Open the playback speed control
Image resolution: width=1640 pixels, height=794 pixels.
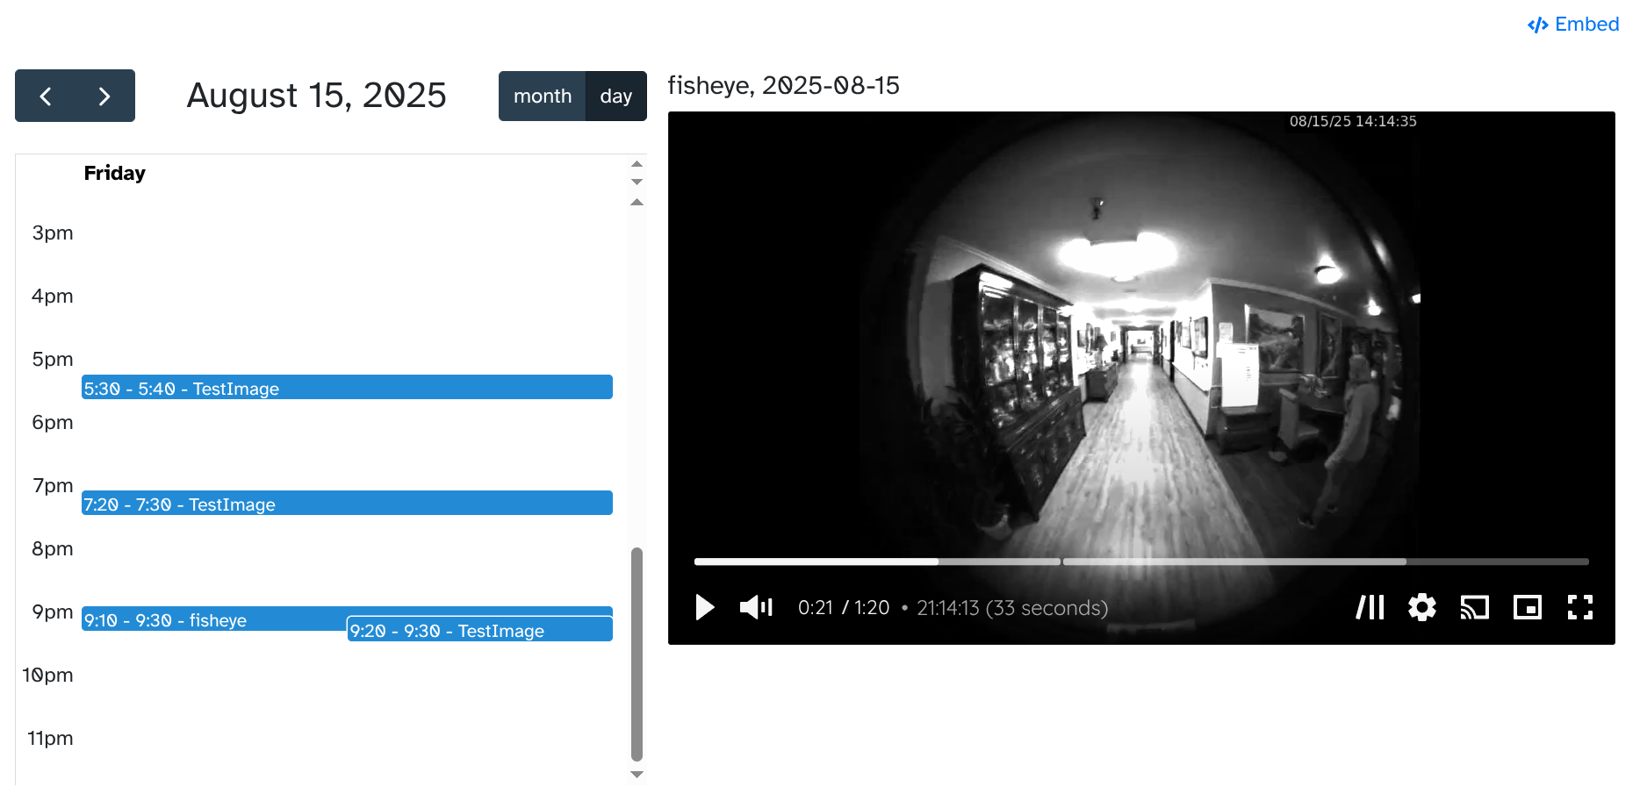1370,607
